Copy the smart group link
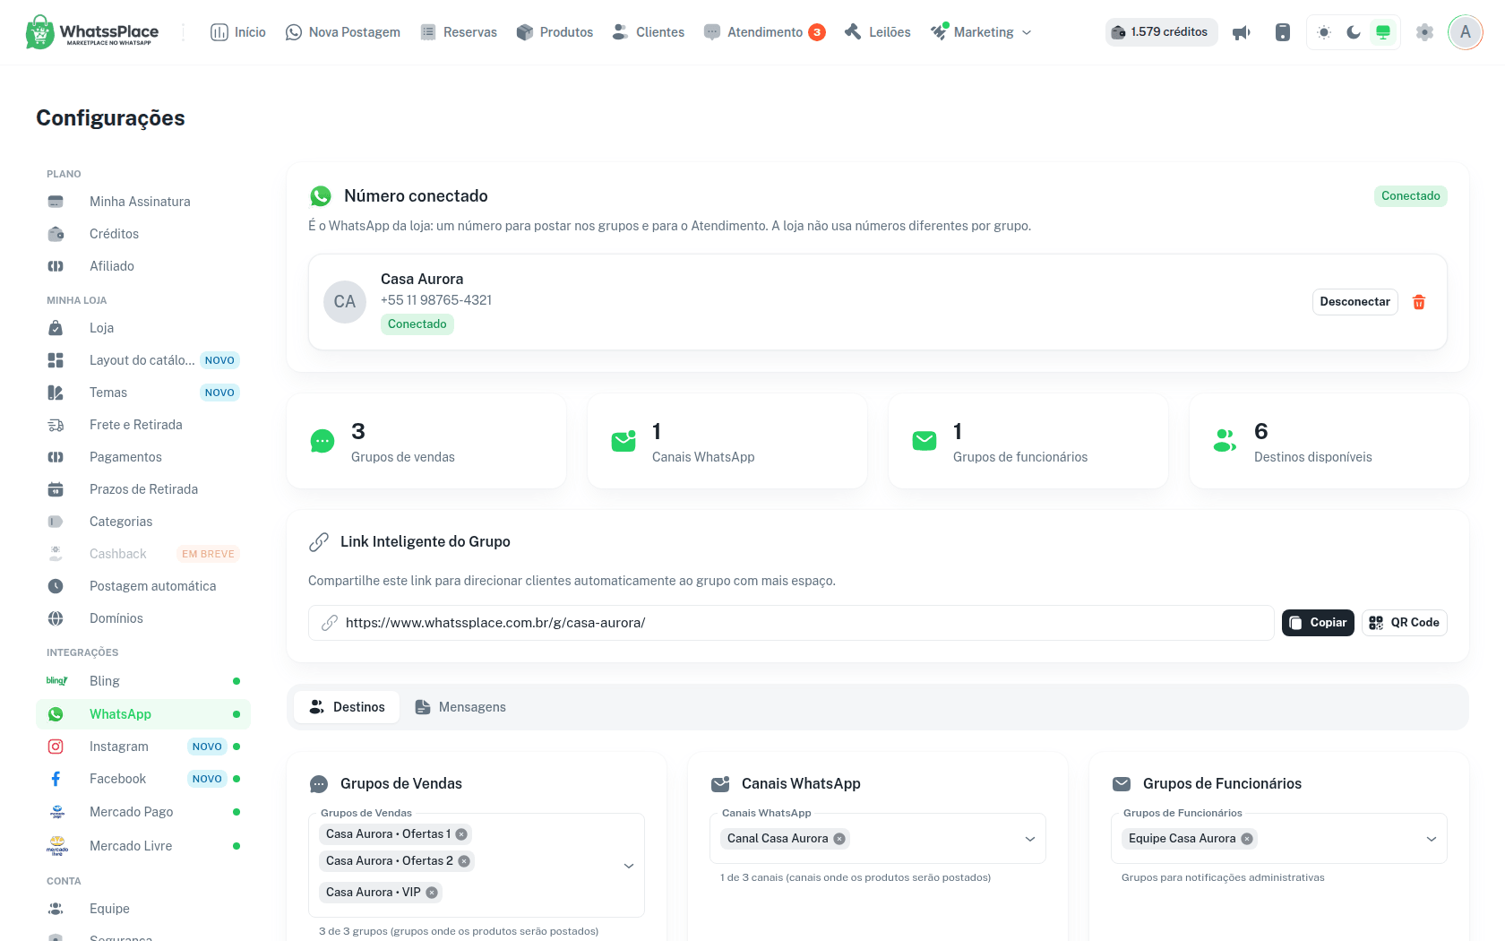 1318,623
